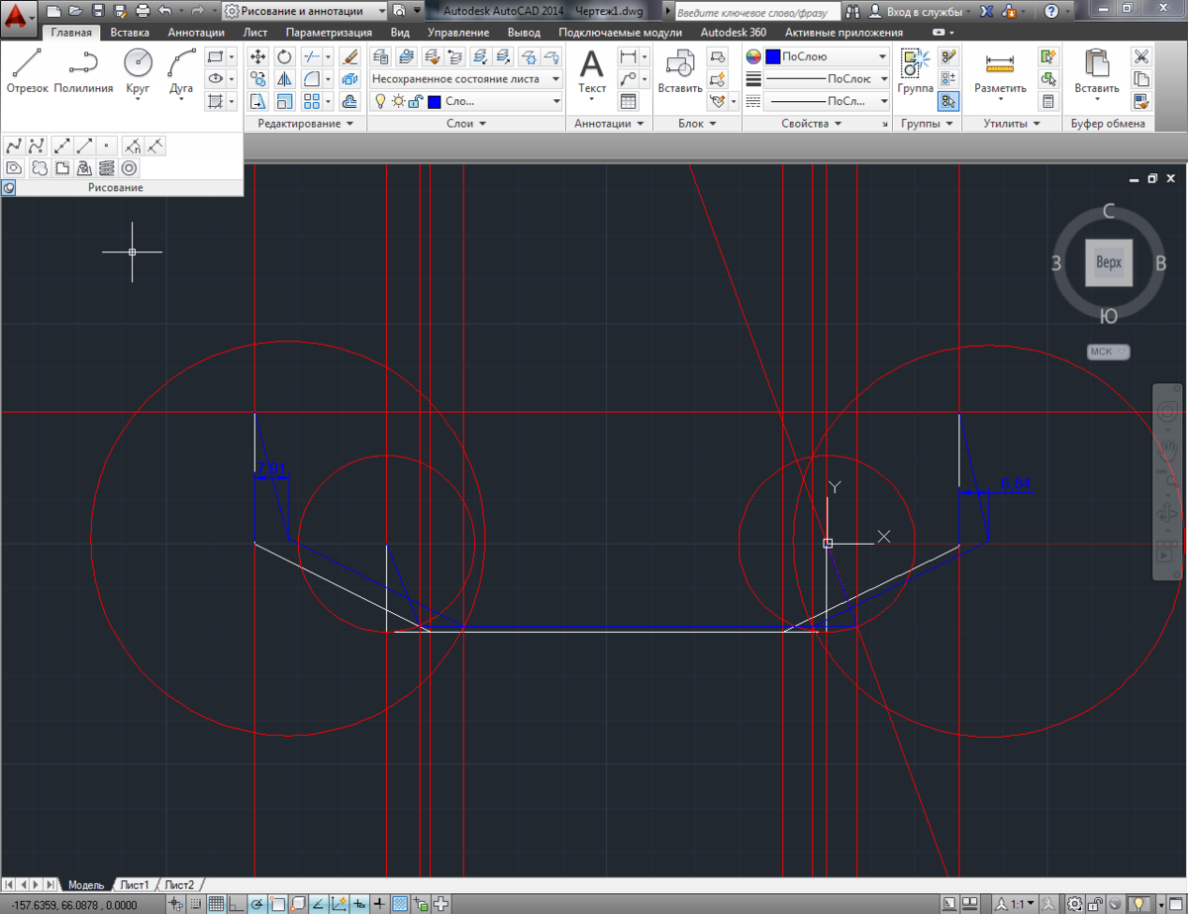Toggle ortho mode in status bar

236,904
